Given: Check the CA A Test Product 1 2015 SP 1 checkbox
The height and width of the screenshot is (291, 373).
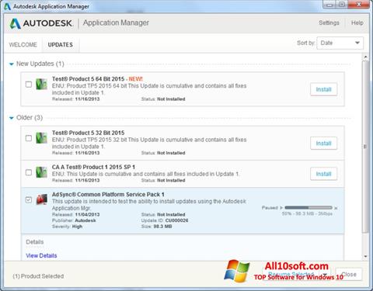Looking at the screenshot, I should pyautogui.click(x=29, y=172).
